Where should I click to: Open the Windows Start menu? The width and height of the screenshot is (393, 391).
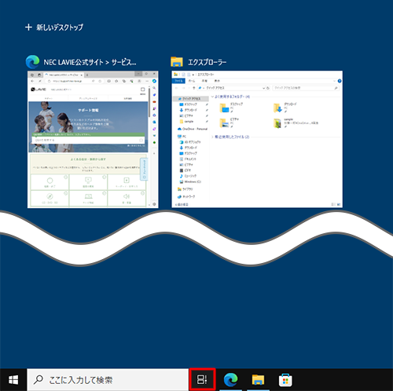tap(13, 380)
